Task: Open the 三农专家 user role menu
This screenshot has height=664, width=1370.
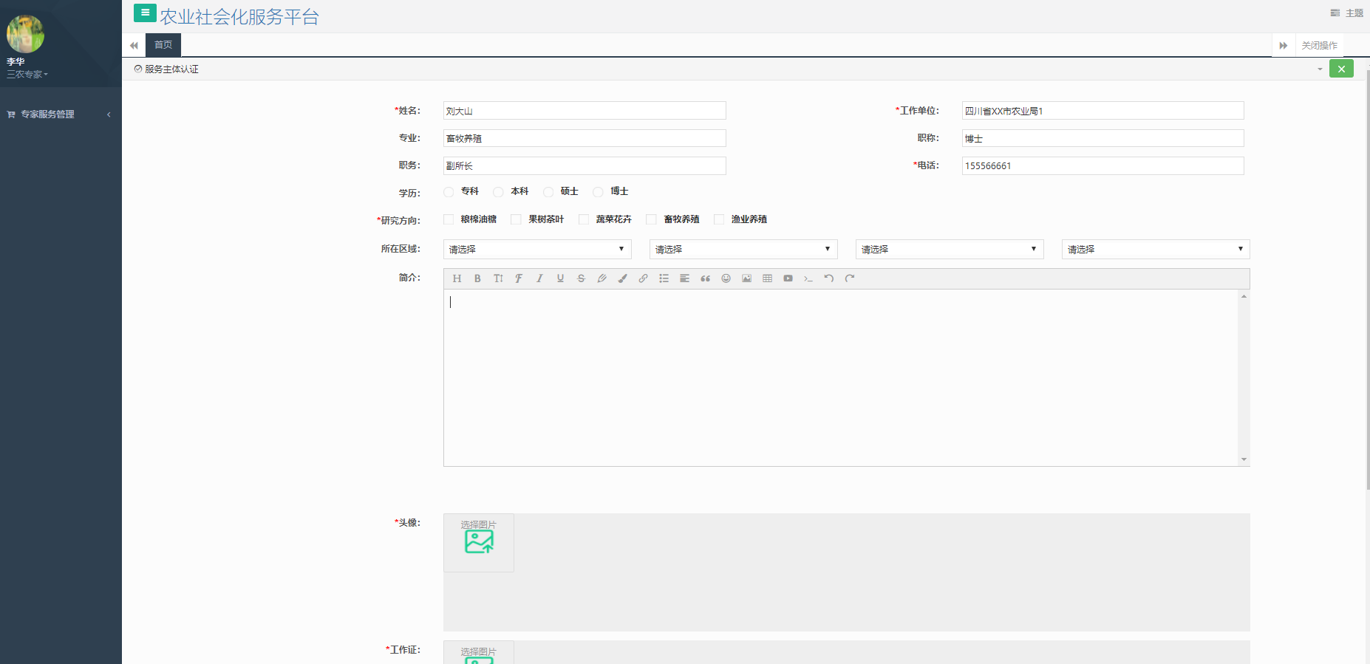Action: pos(27,75)
